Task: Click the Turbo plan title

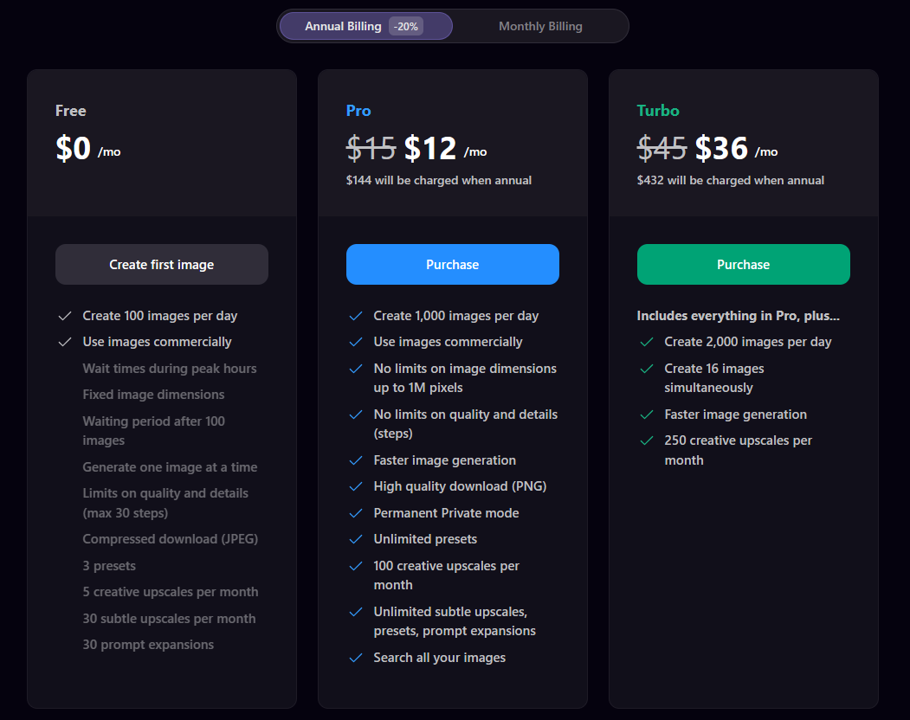Action: [x=658, y=111]
